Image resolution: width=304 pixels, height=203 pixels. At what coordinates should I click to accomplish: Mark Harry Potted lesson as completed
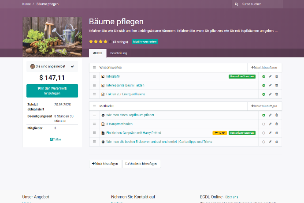coord(263,133)
